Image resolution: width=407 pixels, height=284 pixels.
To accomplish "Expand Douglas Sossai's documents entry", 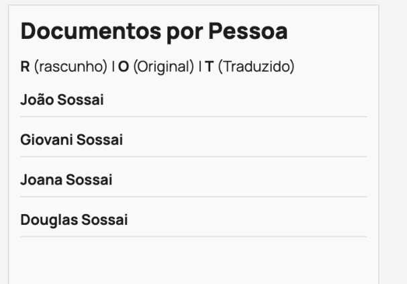I will pos(64,220).
